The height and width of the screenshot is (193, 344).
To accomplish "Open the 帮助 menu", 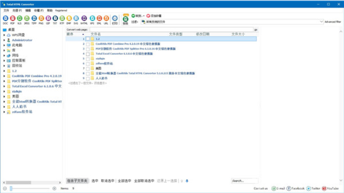I will [x=50, y=10].
